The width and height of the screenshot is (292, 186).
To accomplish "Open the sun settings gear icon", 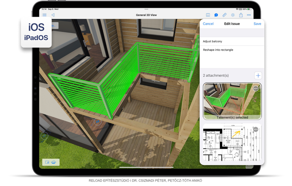I will coord(233,15).
